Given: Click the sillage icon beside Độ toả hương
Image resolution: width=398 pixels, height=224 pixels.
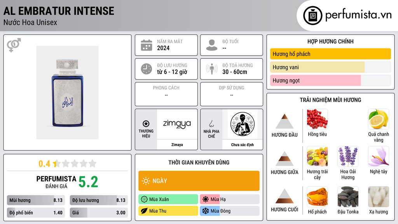Looking at the screenshot, I should (212, 69).
